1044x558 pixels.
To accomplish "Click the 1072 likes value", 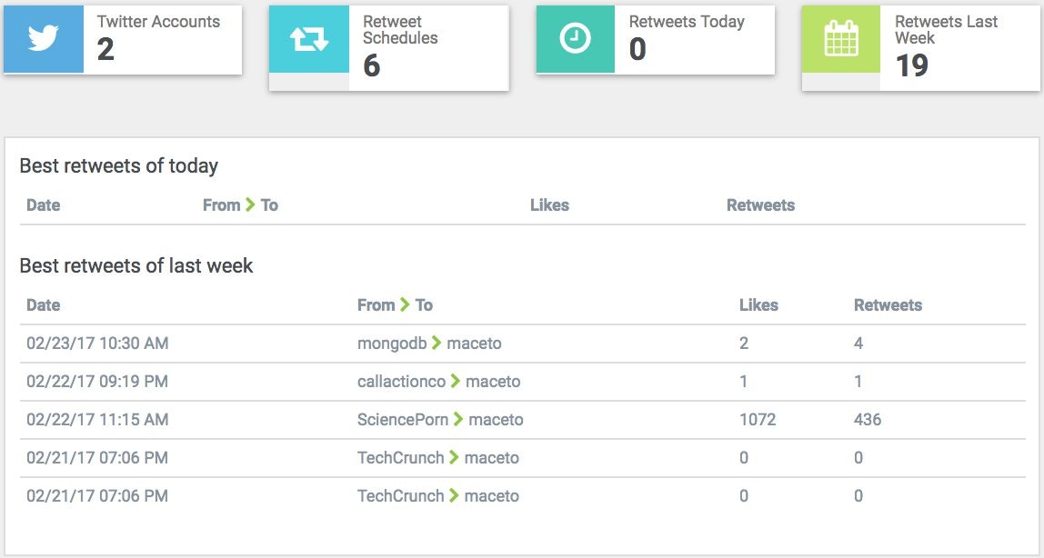I will 758,420.
